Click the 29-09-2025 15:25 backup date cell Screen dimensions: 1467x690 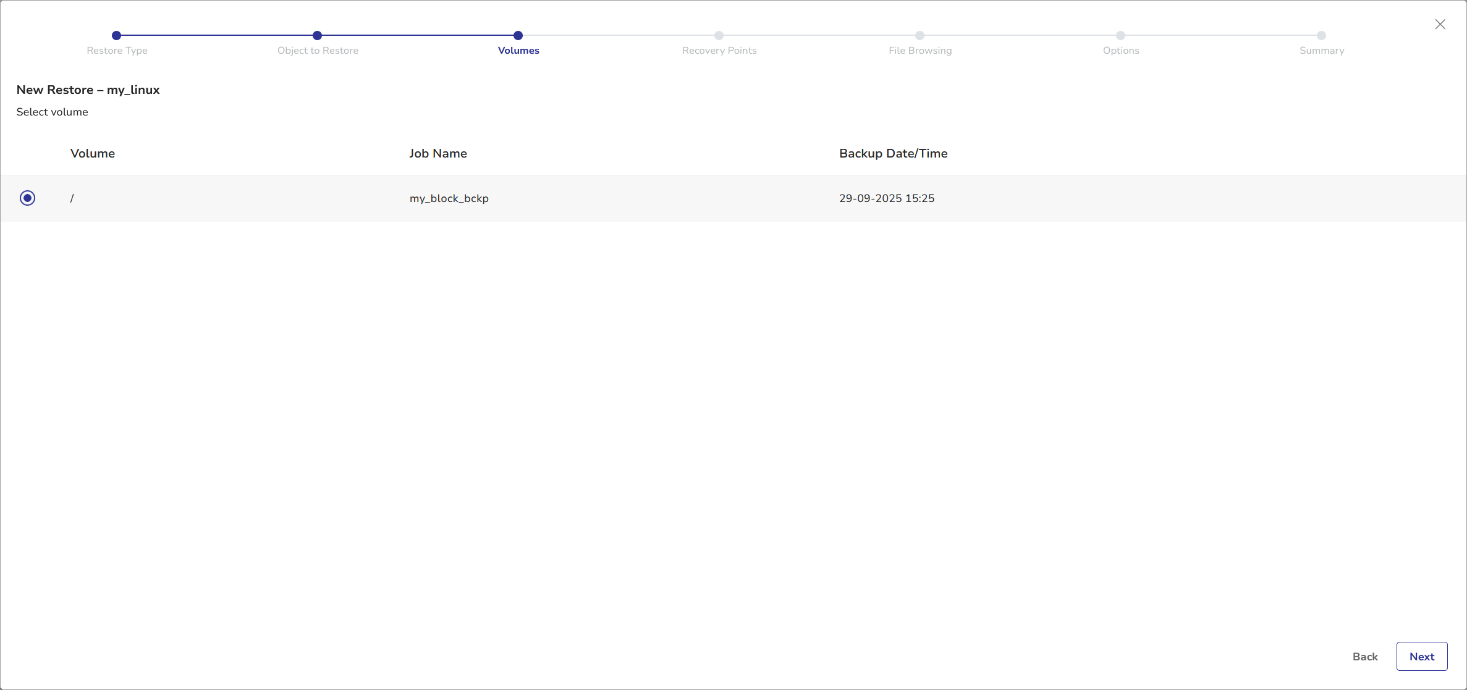point(886,198)
